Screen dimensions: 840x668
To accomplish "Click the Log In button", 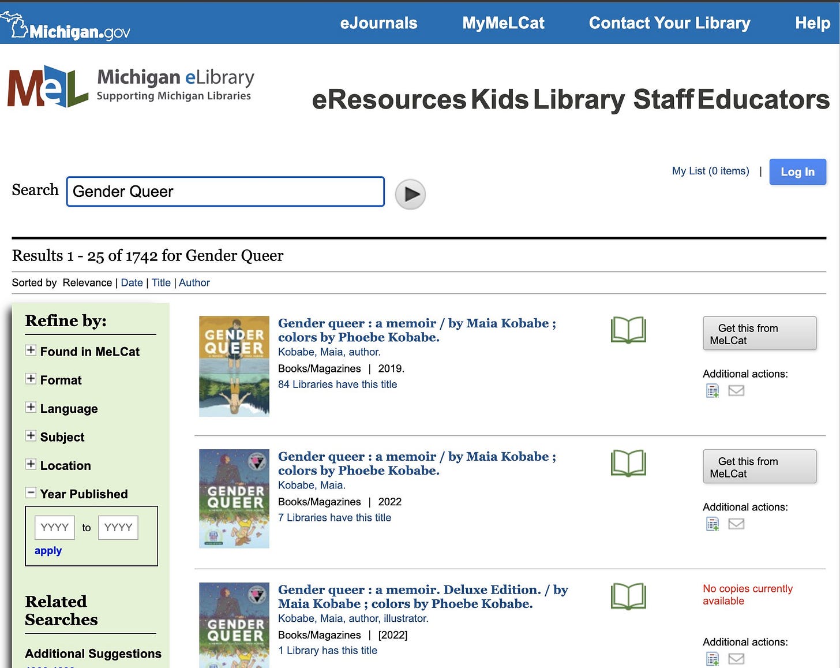I will click(x=797, y=172).
